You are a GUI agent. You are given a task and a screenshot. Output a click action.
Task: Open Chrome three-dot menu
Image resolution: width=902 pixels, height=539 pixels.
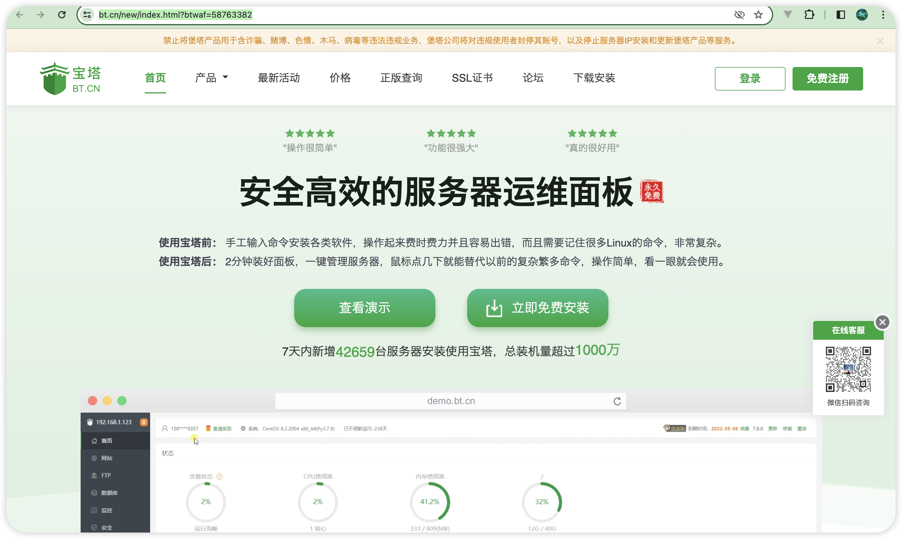(x=883, y=15)
